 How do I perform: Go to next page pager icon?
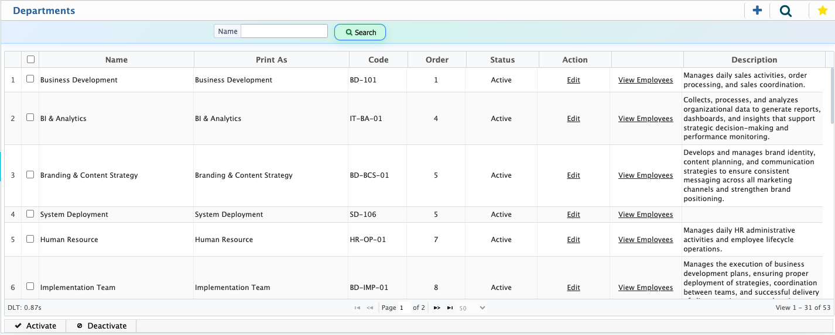coord(437,308)
